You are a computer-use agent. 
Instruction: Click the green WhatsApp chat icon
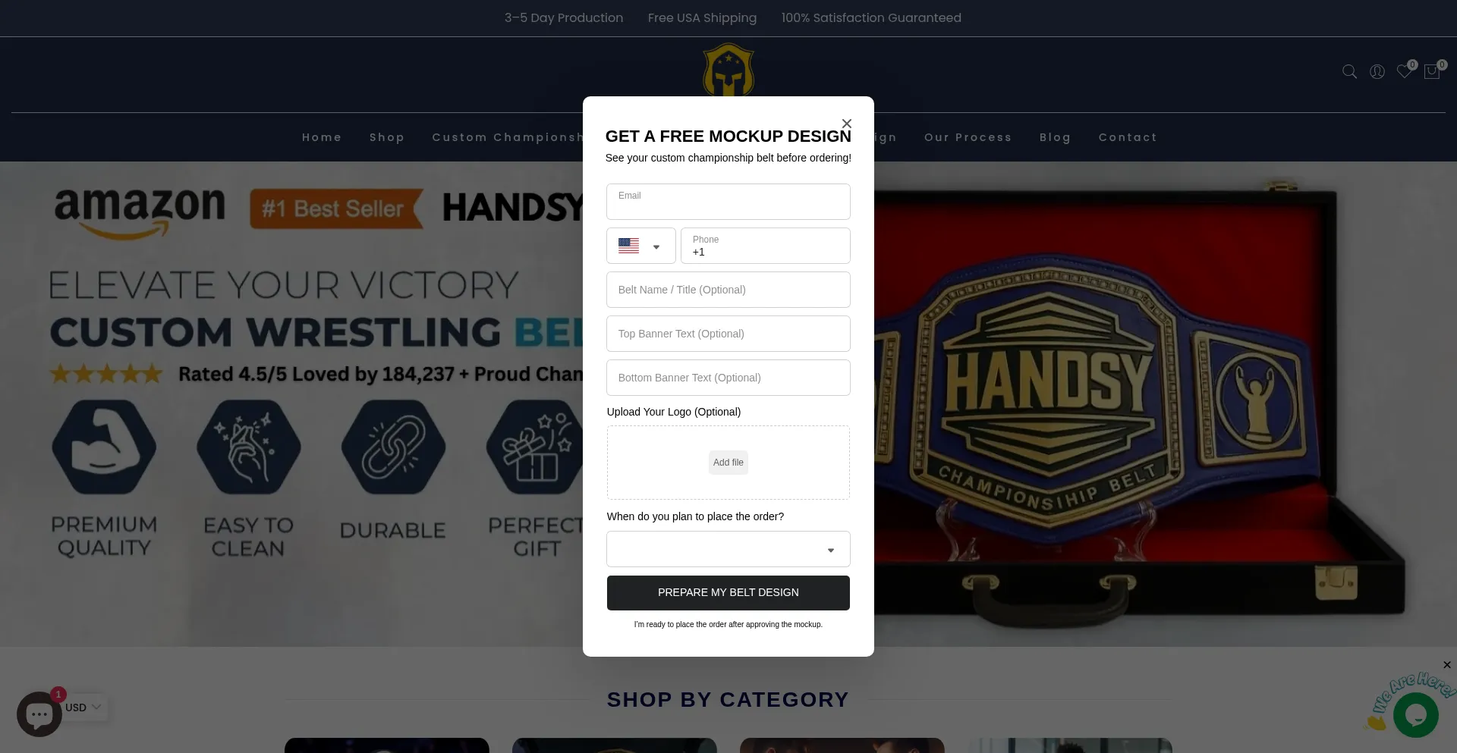(1415, 714)
